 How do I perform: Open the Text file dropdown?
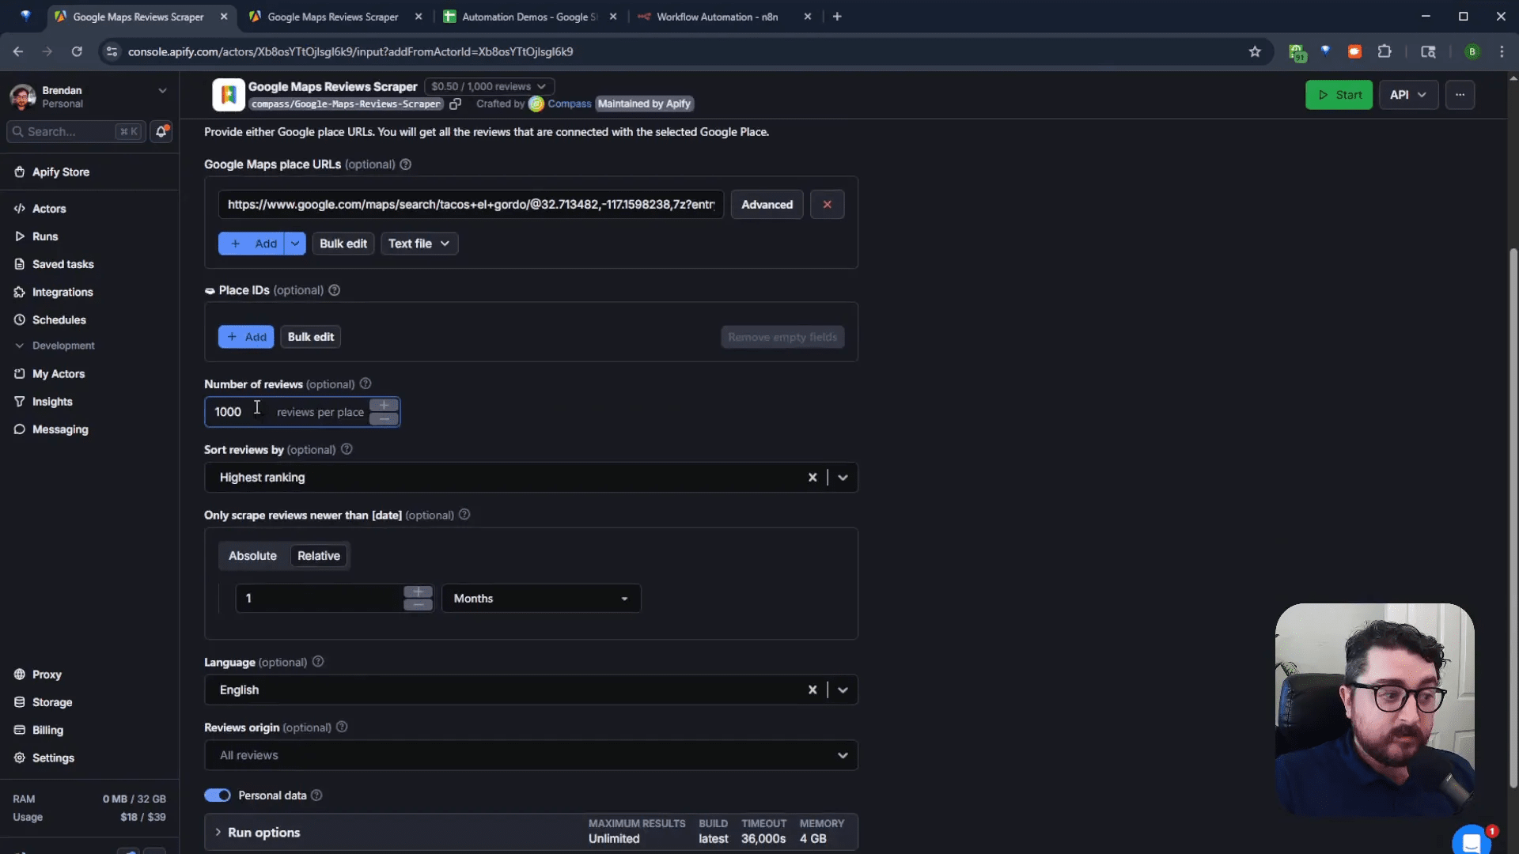click(419, 244)
